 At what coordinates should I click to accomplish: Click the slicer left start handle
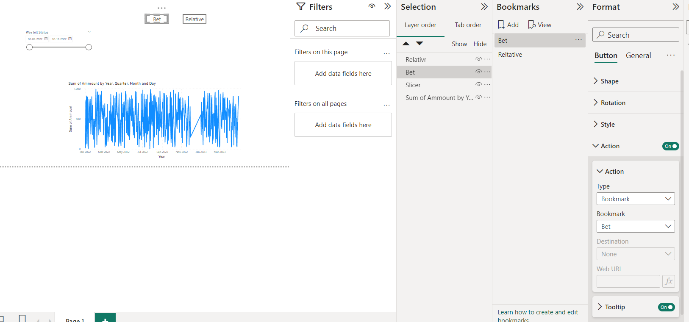(x=29, y=47)
